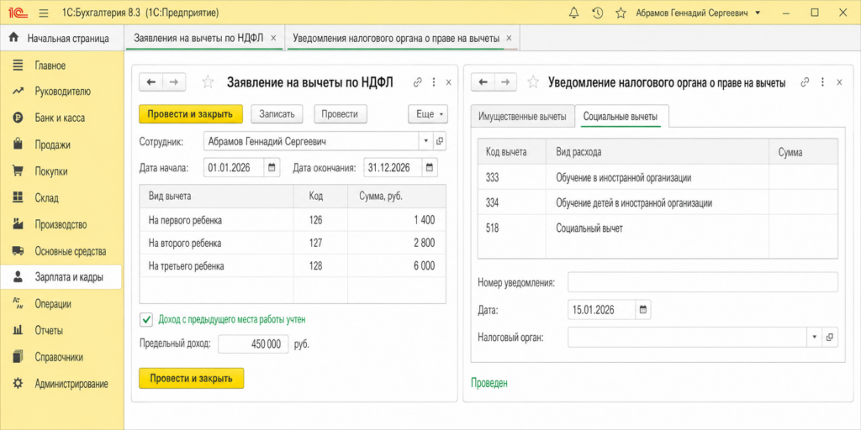Copy link to Заявление на вычеты form
The height and width of the screenshot is (430, 861).
(417, 82)
